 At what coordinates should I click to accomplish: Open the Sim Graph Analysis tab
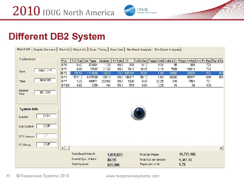139,49
